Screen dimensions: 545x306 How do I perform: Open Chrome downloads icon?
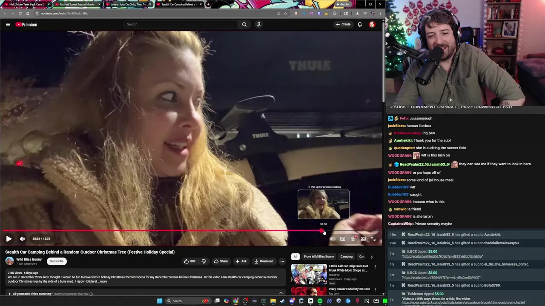[x=357, y=13]
